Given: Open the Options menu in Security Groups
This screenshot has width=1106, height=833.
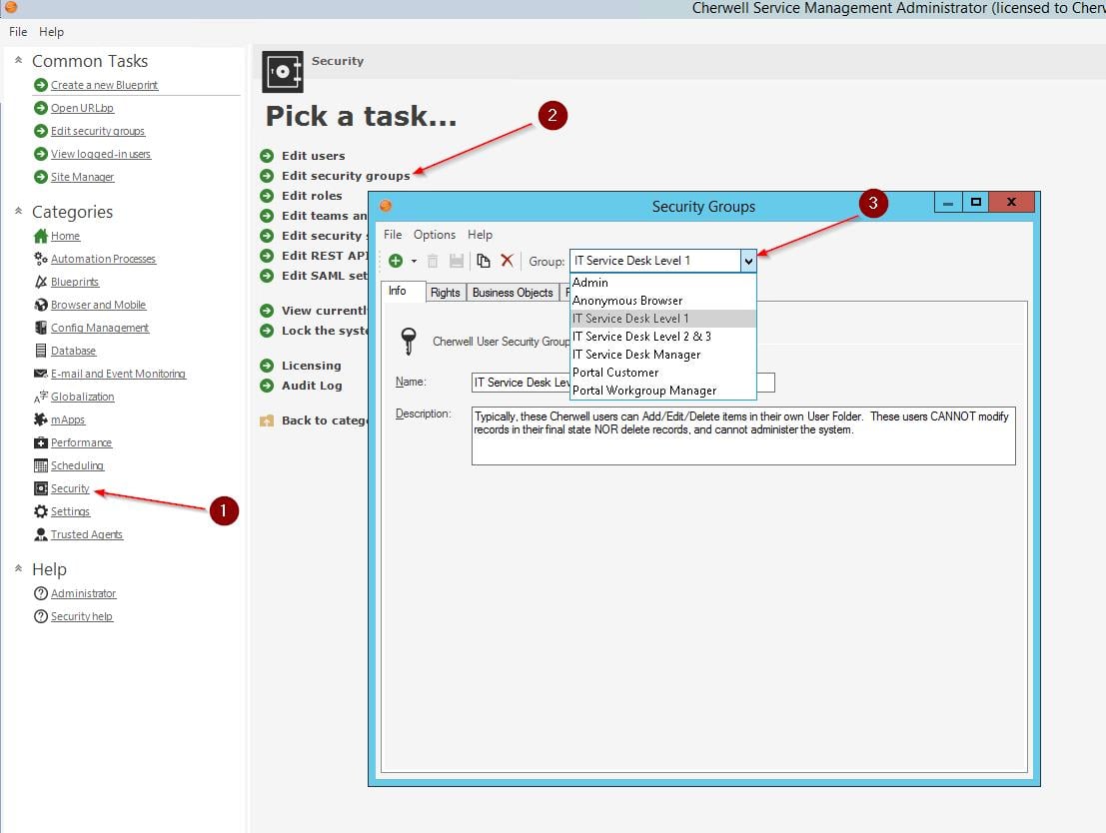Looking at the screenshot, I should [435, 235].
